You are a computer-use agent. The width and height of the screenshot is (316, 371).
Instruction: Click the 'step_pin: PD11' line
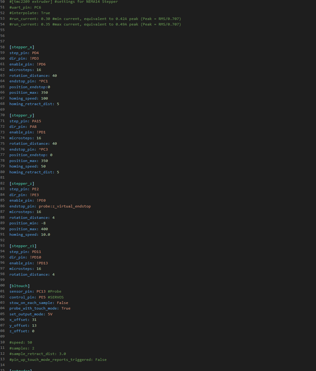[25, 252]
